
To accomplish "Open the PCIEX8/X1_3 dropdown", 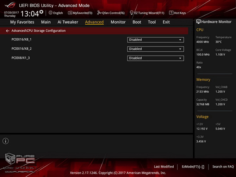I will (155, 58).
